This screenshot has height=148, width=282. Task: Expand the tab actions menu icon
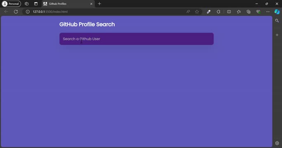[x=36, y=4]
